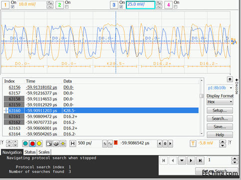The width and height of the screenshot is (241, 180).
Task: Click decode list scroll down arrow
Action: tap(202, 134)
